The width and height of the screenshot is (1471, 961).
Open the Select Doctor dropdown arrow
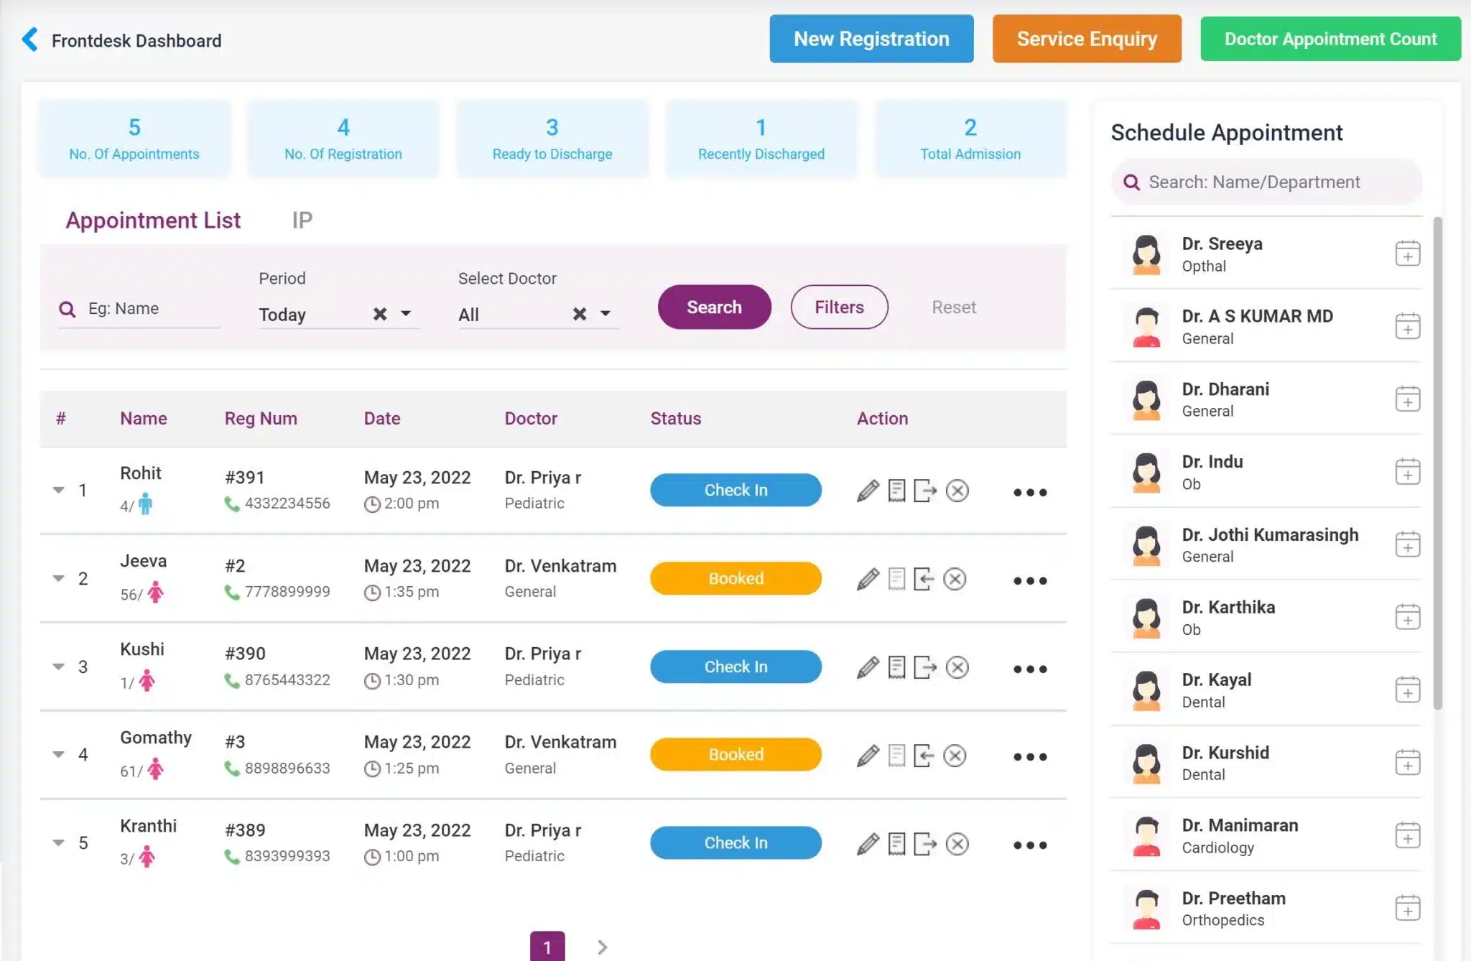tap(605, 314)
